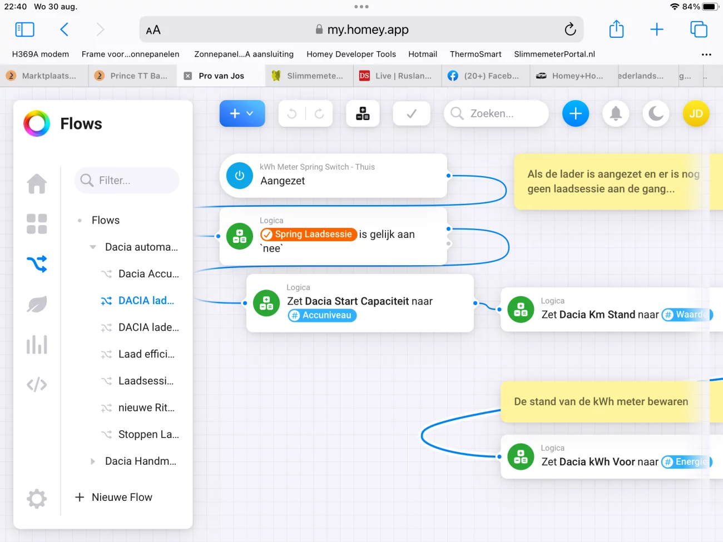
Task: Focus the Filter flows field
Action: [127, 180]
